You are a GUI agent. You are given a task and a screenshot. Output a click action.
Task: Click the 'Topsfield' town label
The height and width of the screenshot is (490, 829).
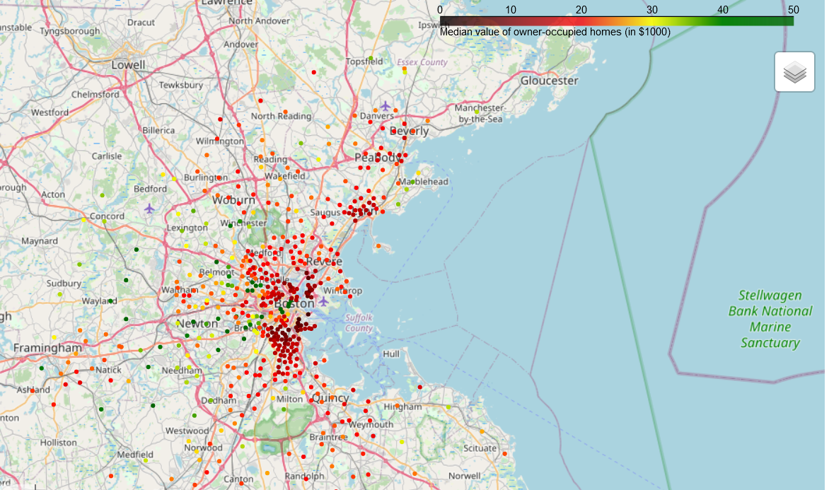tap(364, 62)
